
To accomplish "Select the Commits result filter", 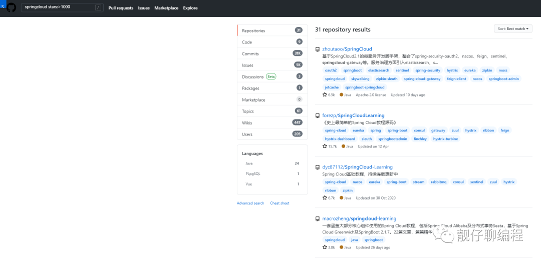I will pyautogui.click(x=272, y=53).
